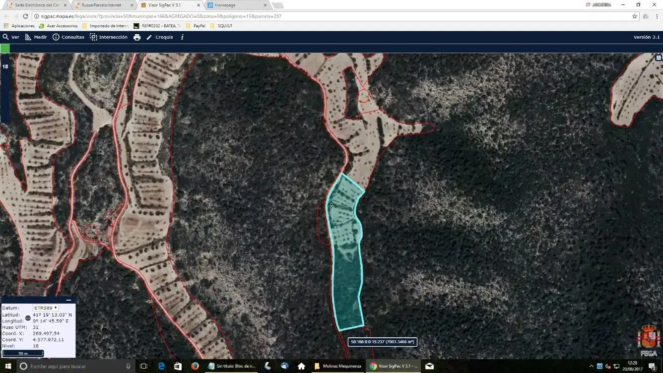Minimize the coordinates info panel
The width and height of the screenshot is (663, 373).
(68, 300)
